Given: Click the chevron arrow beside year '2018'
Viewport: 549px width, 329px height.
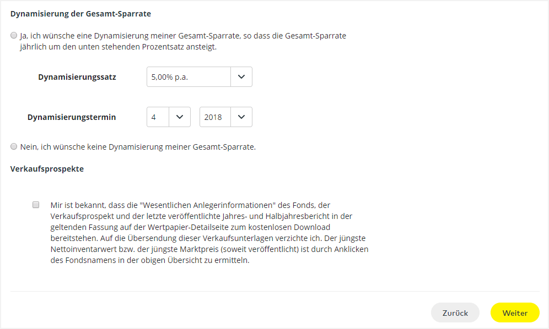Looking at the screenshot, I should [241, 117].
